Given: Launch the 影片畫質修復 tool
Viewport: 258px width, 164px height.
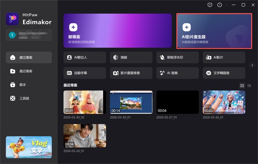Looking at the screenshot, I should [x=131, y=73].
